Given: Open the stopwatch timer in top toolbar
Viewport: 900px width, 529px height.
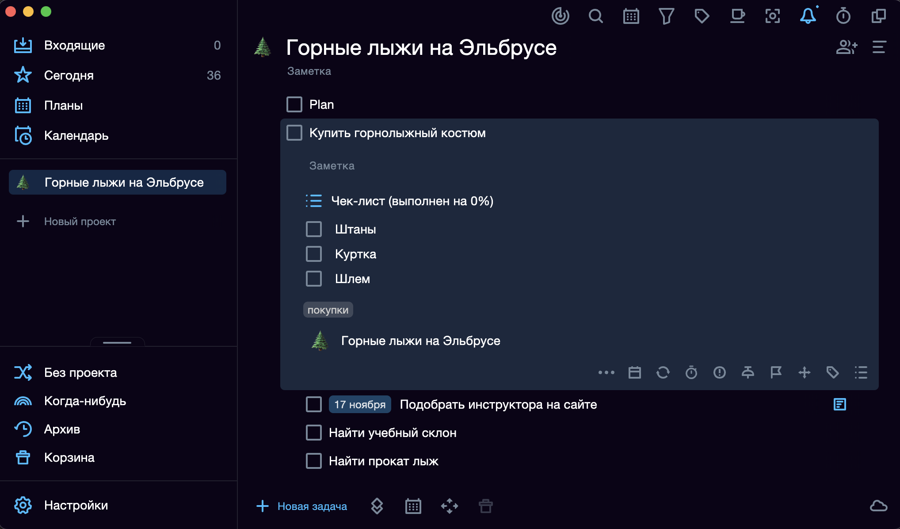Looking at the screenshot, I should [843, 16].
